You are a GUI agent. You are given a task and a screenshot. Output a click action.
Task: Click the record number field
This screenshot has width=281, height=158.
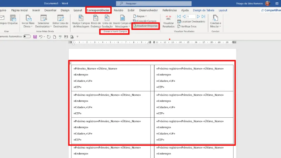tap(191, 16)
